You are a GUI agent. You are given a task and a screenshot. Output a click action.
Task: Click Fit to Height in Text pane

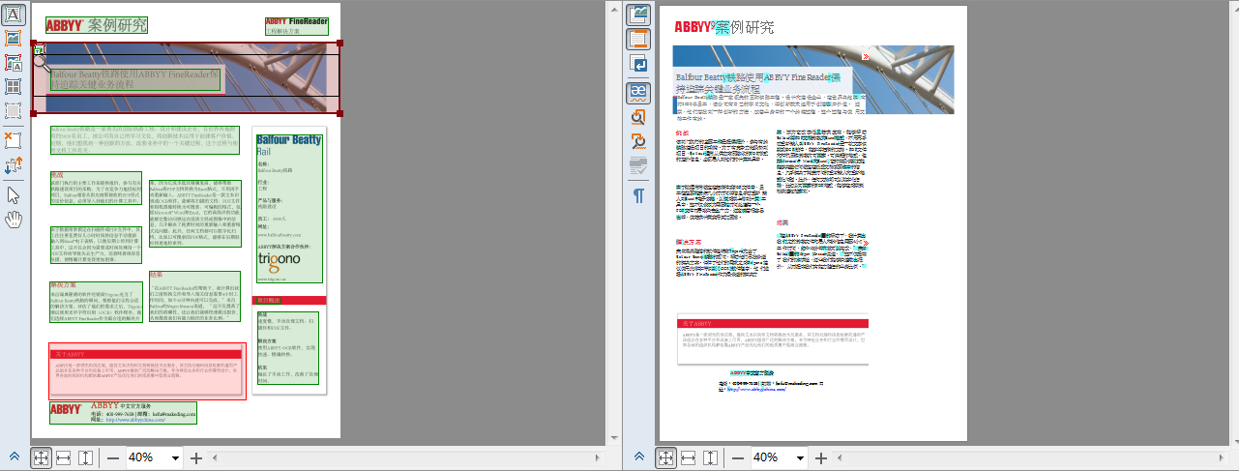[x=710, y=457]
